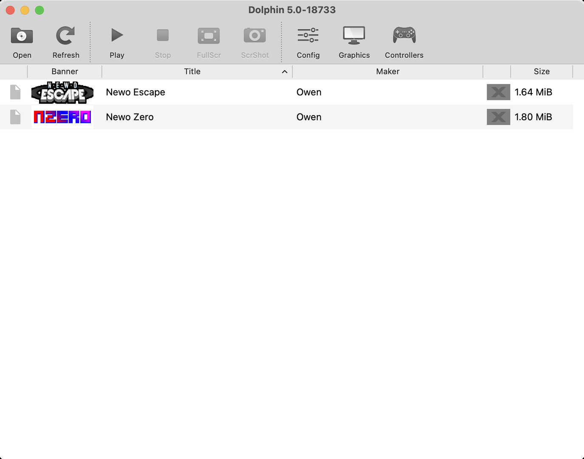This screenshot has height=459, width=584.
Task: Sort list by Title column header
Action: pos(192,71)
